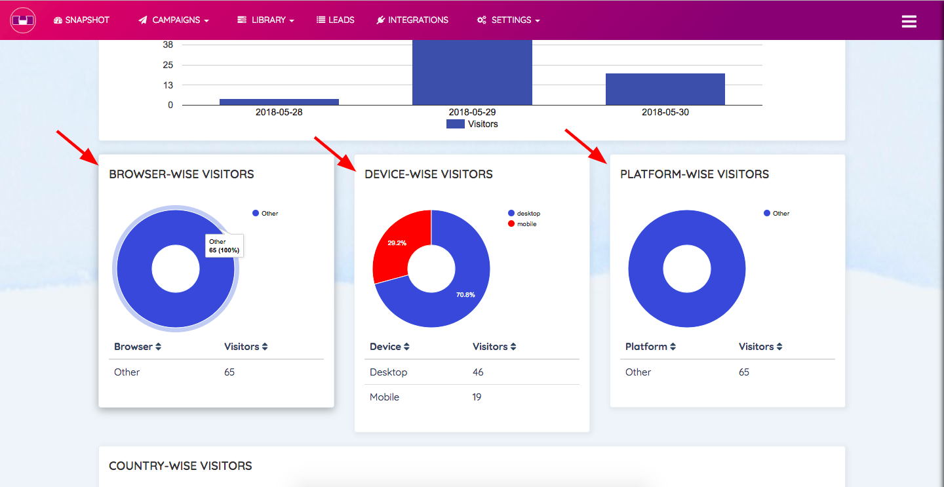Click the Leads list icon

321,20
